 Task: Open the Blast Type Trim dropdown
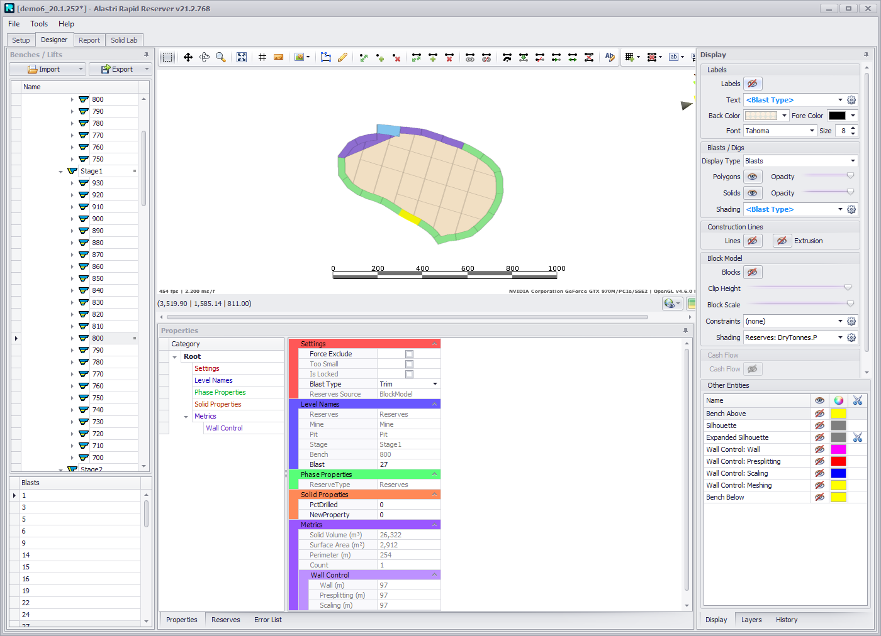click(435, 384)
